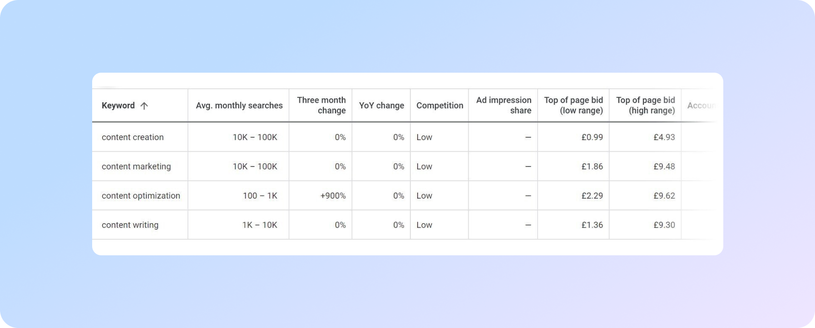Image resolution: width=815 pixels, height=328 pixels.
Task: Select the keyword content writing
Action: click(130, 224)
